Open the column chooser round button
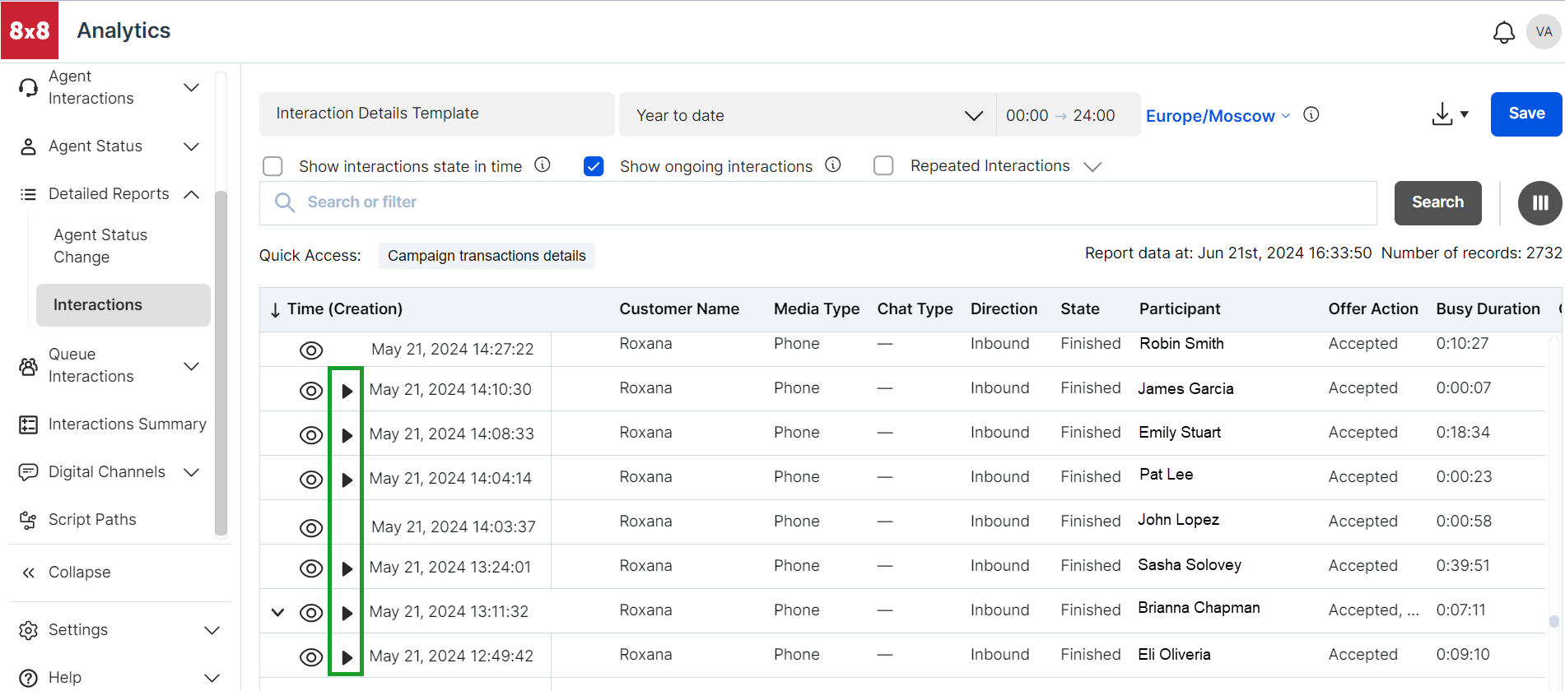The image size is (1565, 691). pos(1540,202)
